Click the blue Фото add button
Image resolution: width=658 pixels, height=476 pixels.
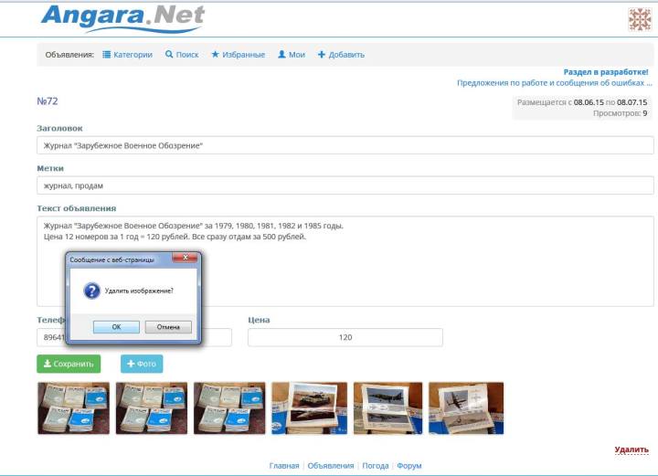pyautogui.click(x=142, y=364)
